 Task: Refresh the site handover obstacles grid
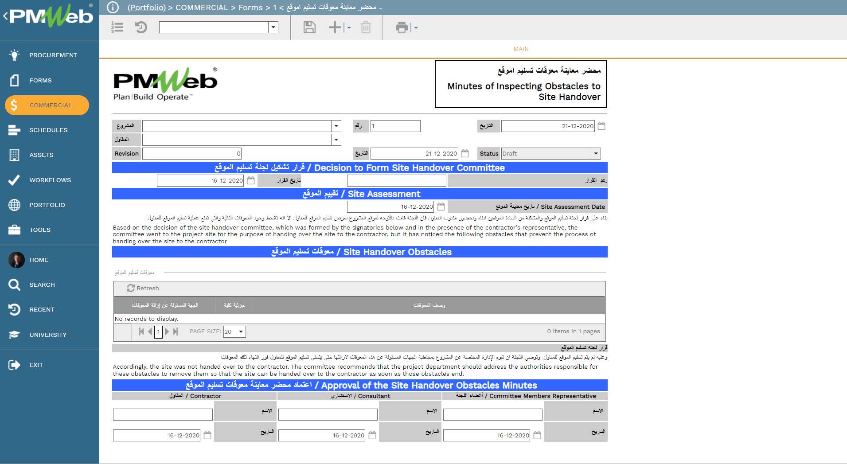click(x=143, y=288)
